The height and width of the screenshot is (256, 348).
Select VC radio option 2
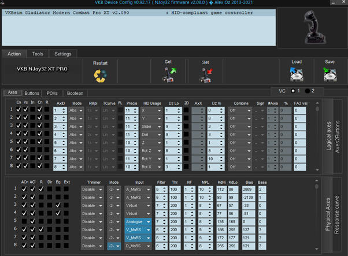point(308,91)
